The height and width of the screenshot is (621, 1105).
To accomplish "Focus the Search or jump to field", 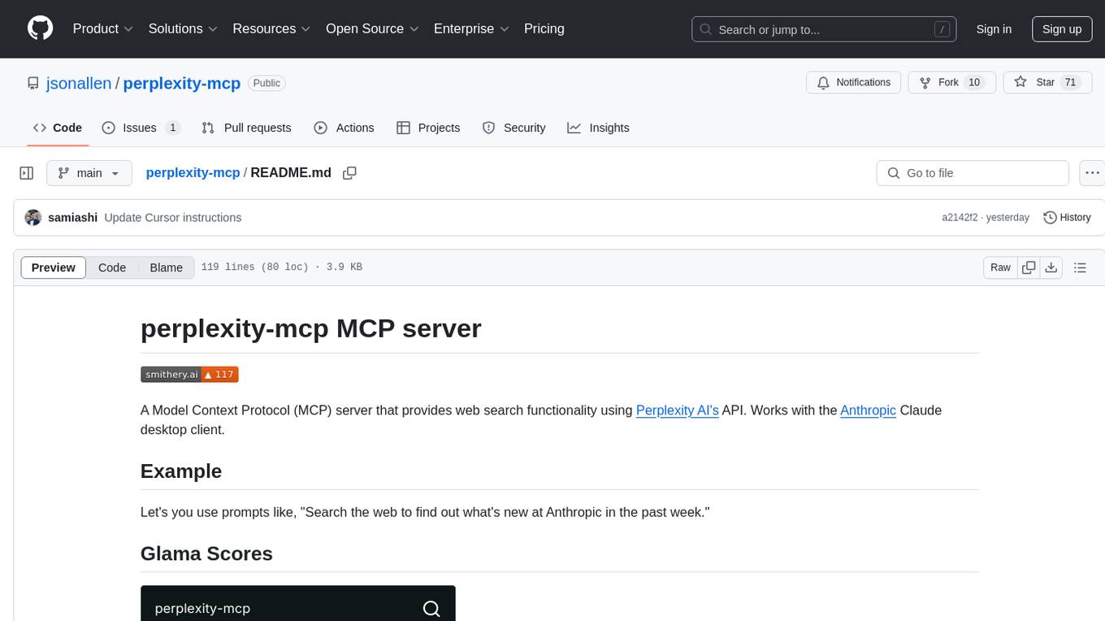I will point(825,29).
